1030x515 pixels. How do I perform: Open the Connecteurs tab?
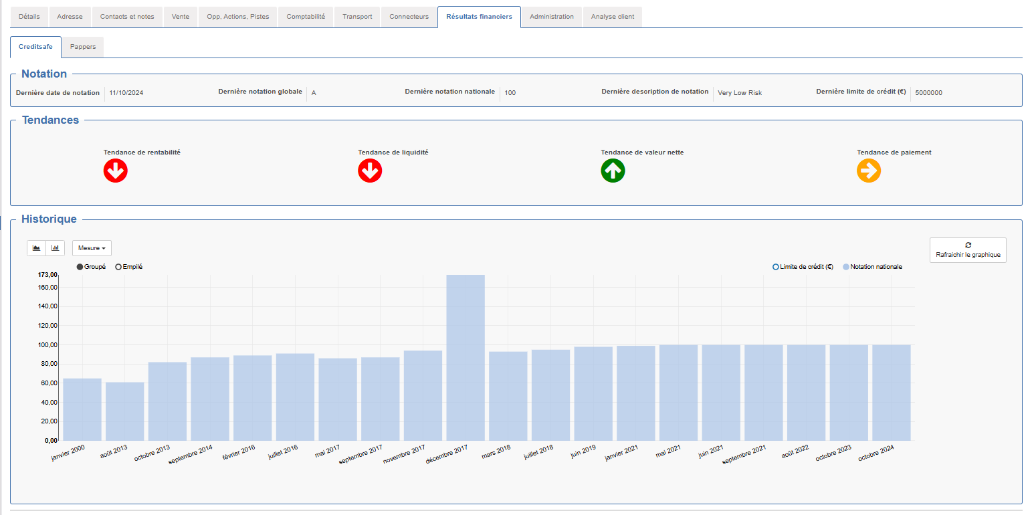click(409, 17)
